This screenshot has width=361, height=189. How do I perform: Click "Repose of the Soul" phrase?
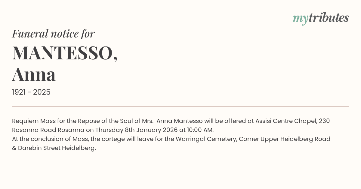pos(104,121)
